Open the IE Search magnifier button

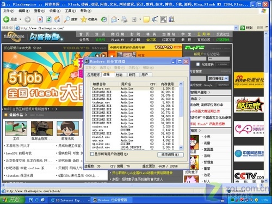[x=71, y=20]
